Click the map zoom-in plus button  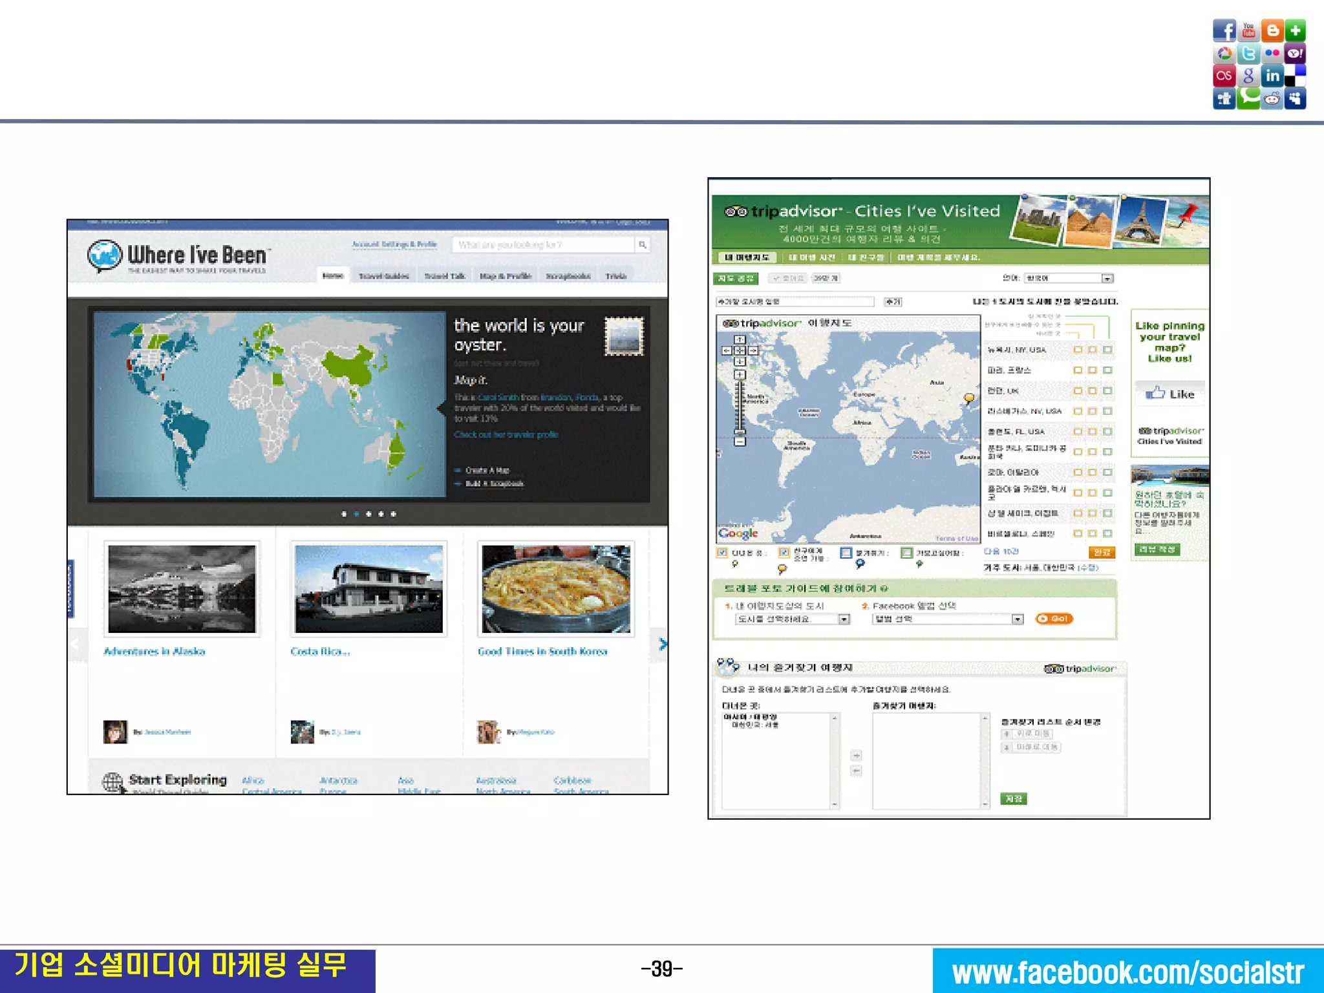(740, 374)
